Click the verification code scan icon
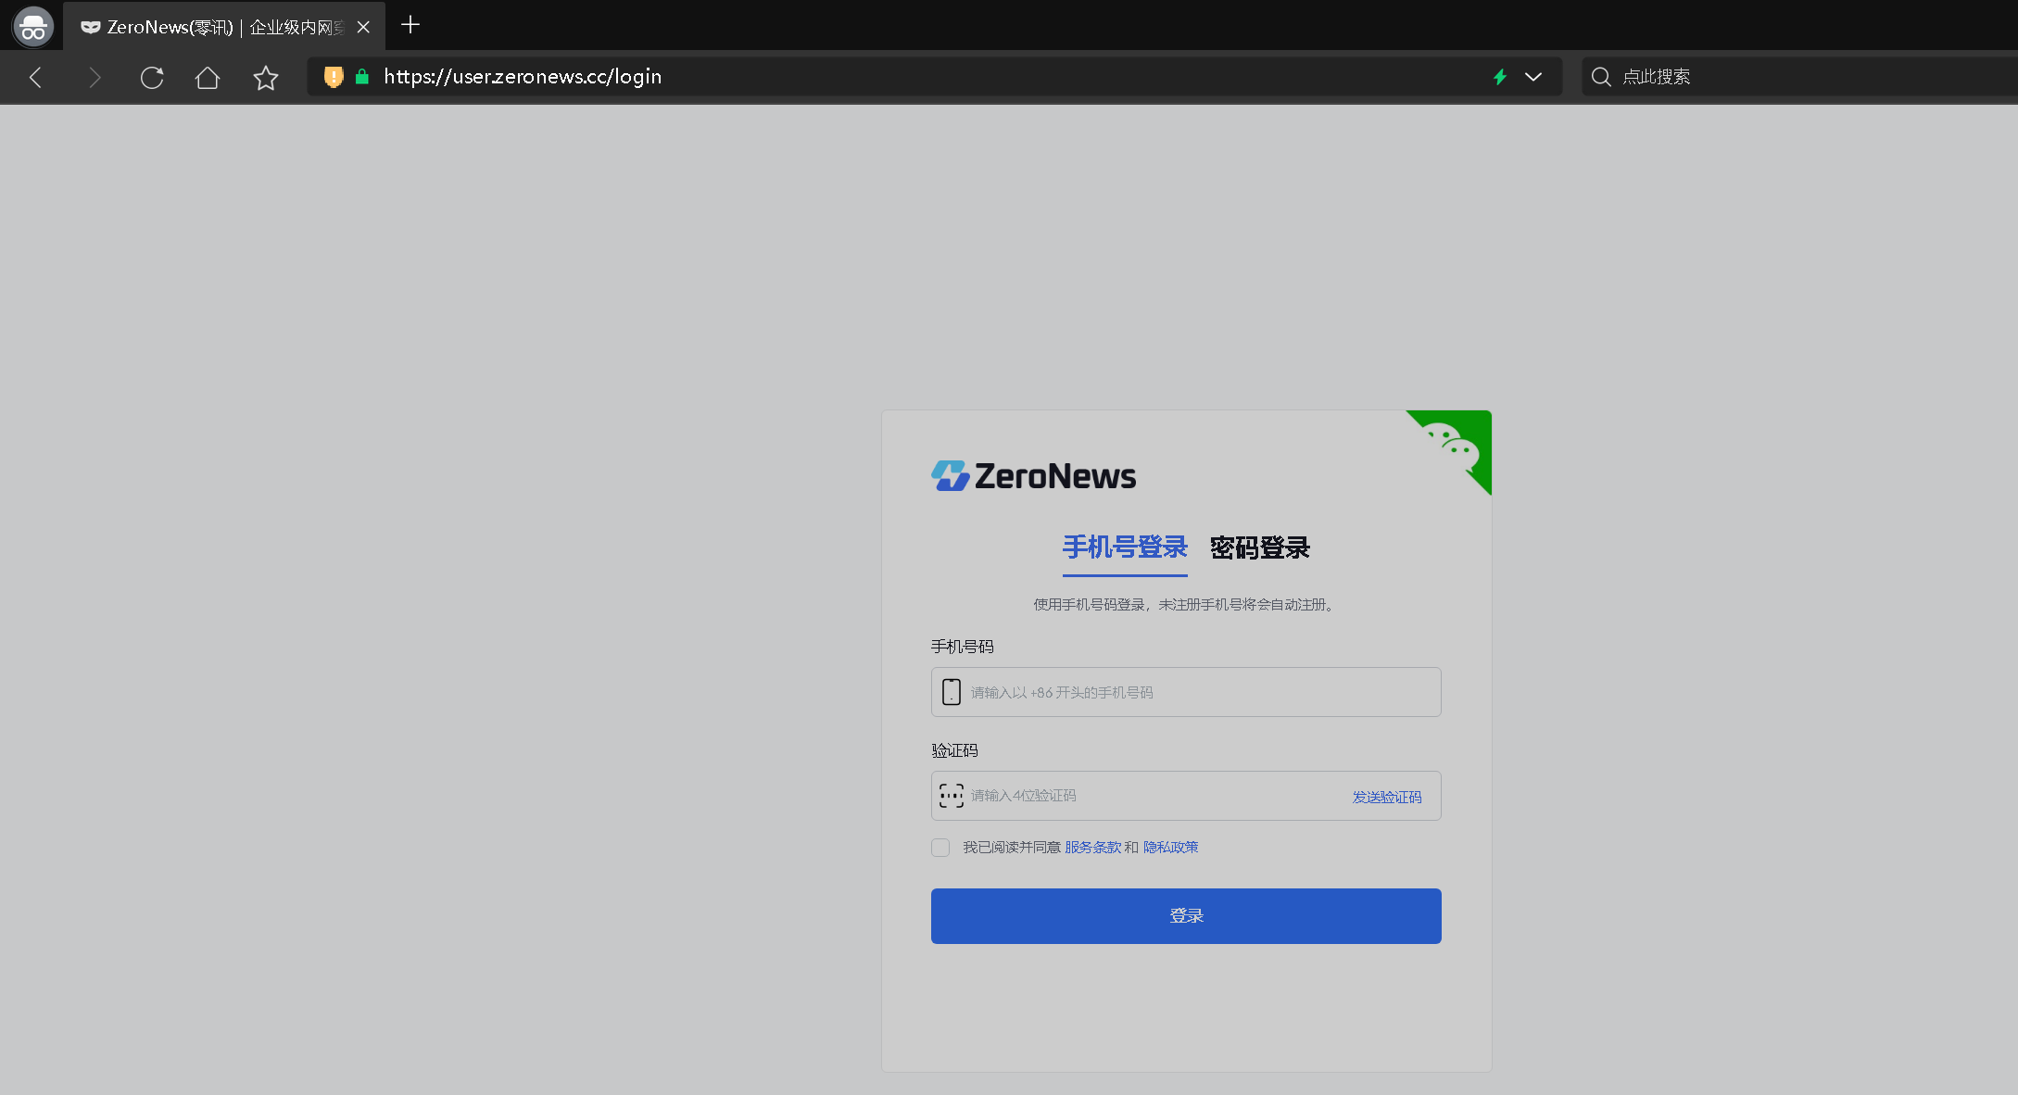Viewport: 2018px width, 1095px height. click(952, 796)
